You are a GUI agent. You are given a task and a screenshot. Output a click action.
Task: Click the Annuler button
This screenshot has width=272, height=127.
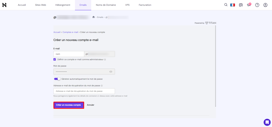point(91,105)
